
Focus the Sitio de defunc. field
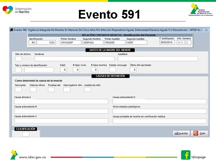[x=19, y=59]
